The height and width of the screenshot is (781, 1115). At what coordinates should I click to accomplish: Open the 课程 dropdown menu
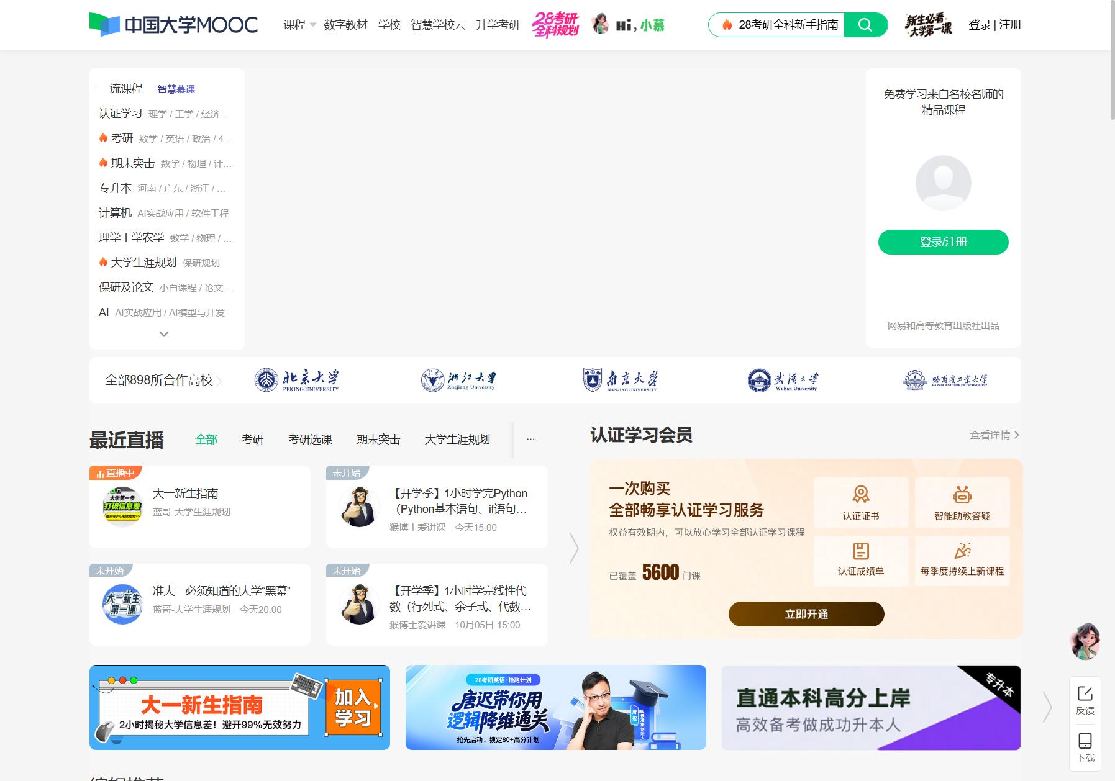click(x=300, y=25)
